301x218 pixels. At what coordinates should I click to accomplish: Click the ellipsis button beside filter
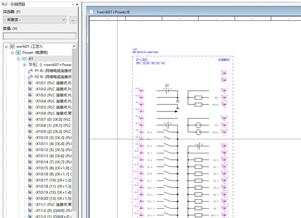click(x=73, y=20)
